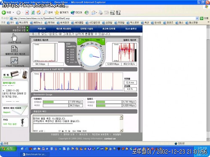
Task: Click the 4.8 % loss rate value
Action: [x=130, y=89]
